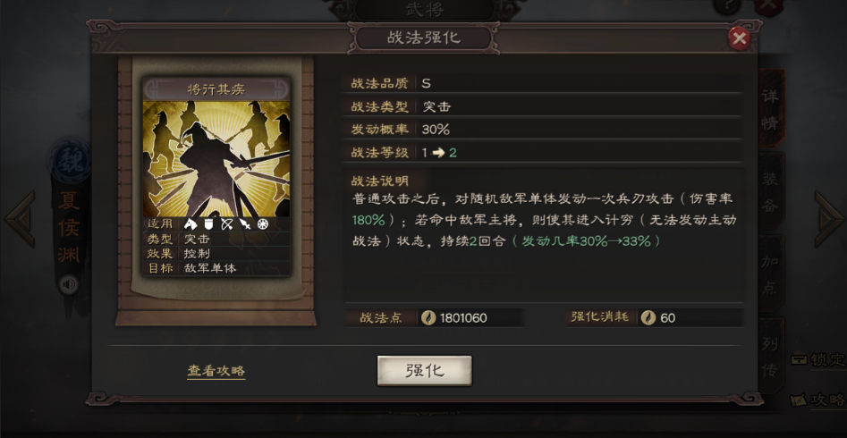This screenshot has height=438, width=847.
Task: Click the 强化 upgrade button
Action: (424, 370)
